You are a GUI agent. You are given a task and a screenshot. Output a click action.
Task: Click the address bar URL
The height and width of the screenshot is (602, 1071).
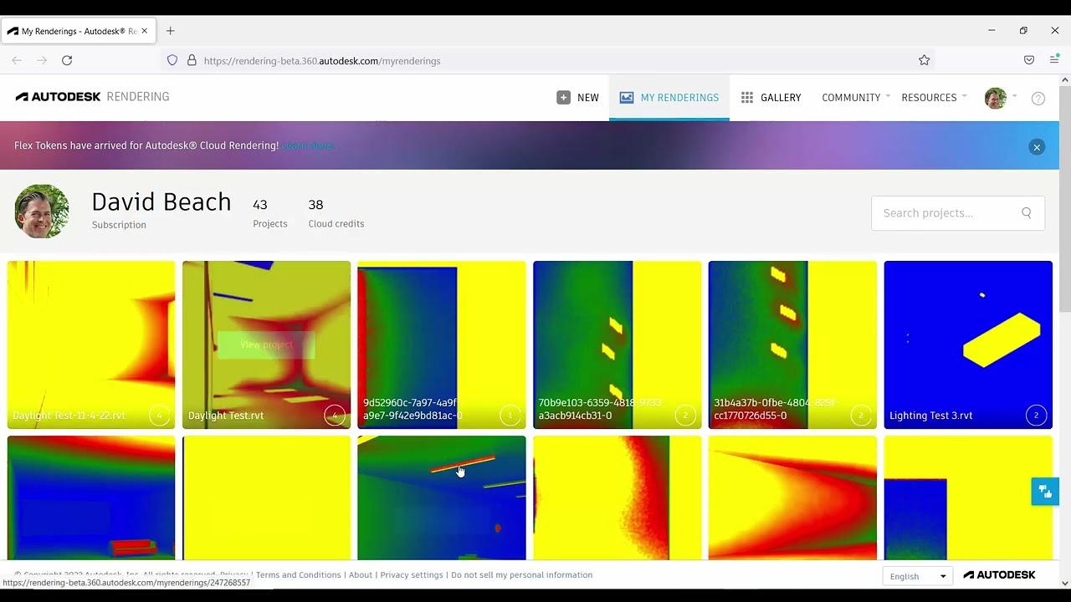tap(322, 61)
